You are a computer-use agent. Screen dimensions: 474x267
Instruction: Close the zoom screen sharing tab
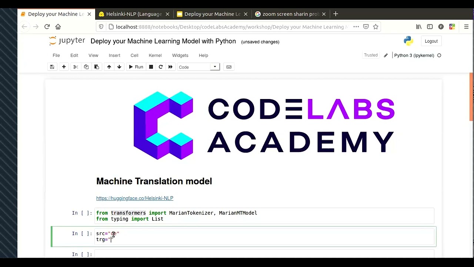[324, 14]
